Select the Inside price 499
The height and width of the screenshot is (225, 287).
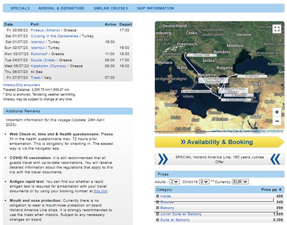[280, 196]
